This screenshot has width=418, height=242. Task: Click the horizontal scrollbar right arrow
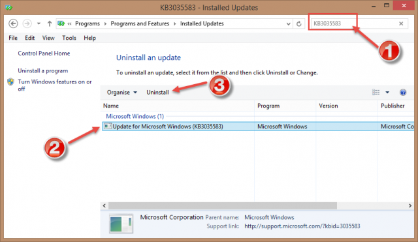[x=410, y=205]
